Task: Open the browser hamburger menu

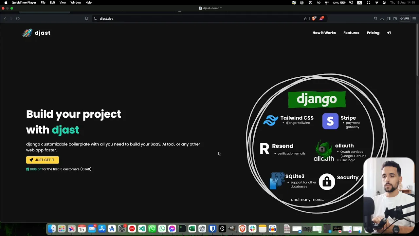Action: tap(414, 19)
